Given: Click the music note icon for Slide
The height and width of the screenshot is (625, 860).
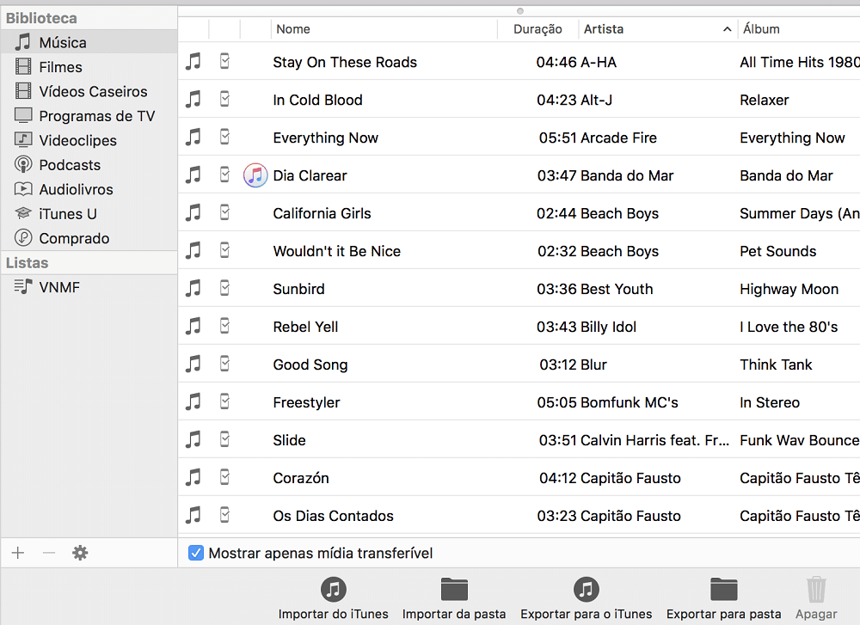Looking at the screenshot, I should [x=193, y=439].
